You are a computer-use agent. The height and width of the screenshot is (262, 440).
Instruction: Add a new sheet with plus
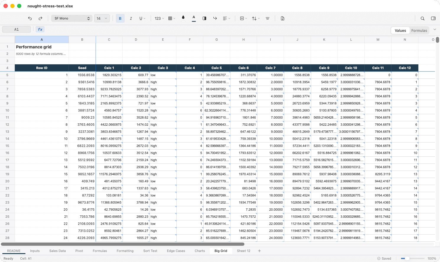coord(259,251)
